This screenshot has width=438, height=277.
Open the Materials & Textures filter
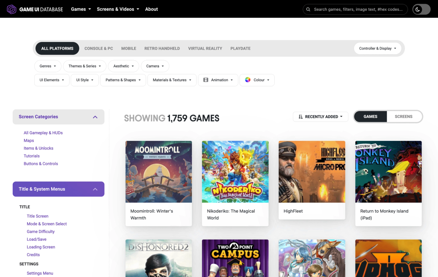point(172,80)
